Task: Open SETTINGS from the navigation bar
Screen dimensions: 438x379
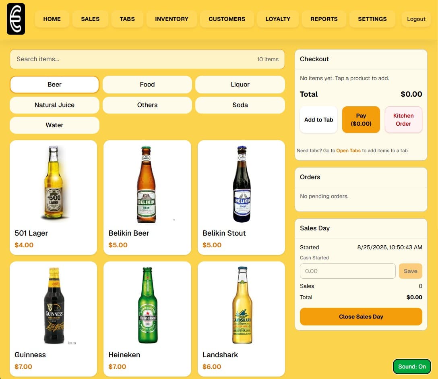Action: 372,19
